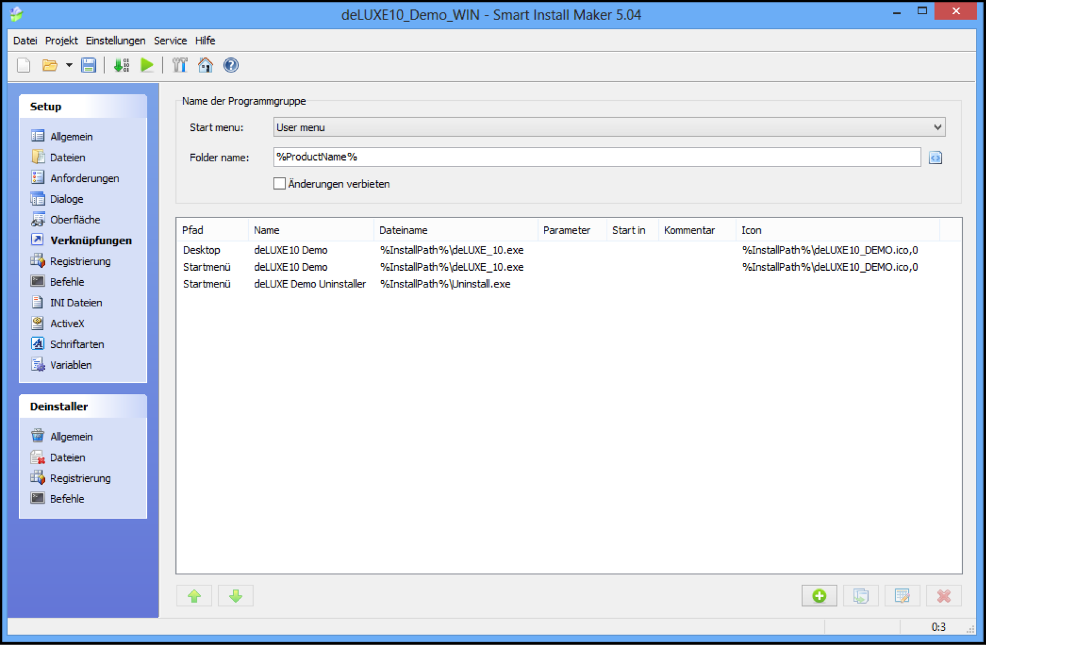Click the blue Help question mark icon

[230, 65]
